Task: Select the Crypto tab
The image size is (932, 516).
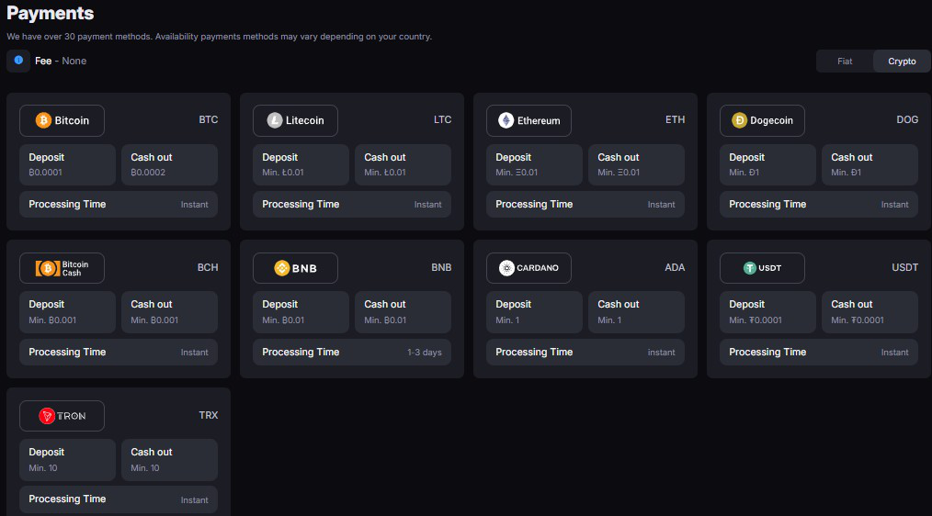Action: [902, 62]
